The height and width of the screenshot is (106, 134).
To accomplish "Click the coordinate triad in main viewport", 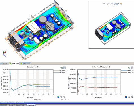I will pyautogui.click(x=5, y=54).
